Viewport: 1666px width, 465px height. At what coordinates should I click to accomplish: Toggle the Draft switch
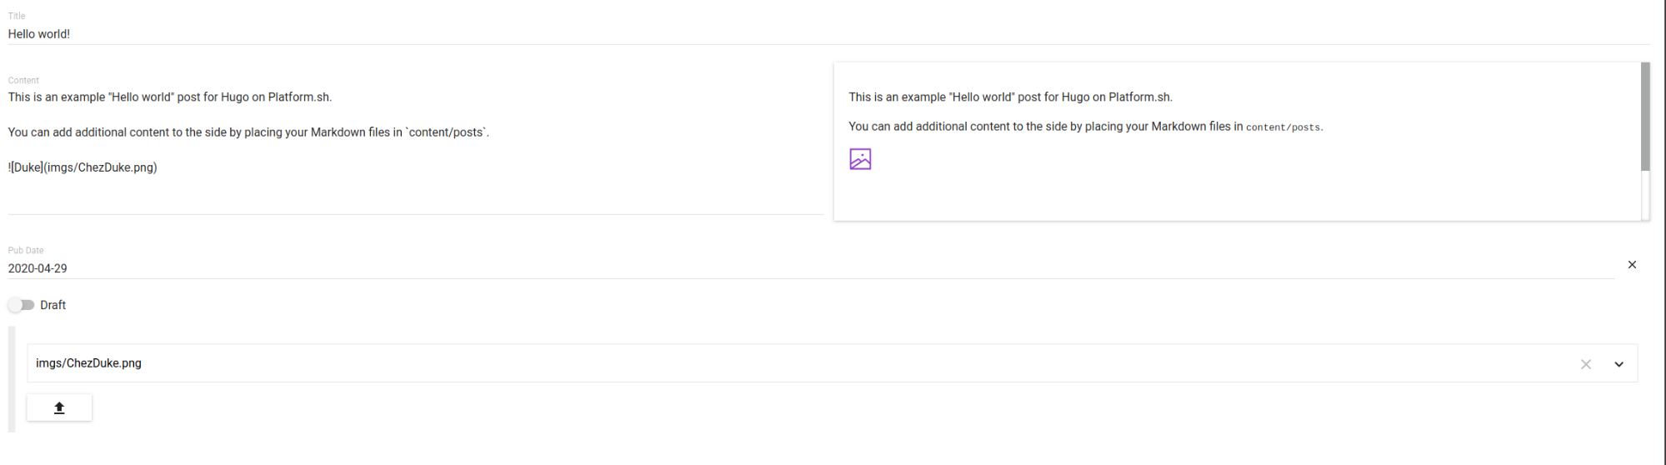click(x=21, y=305)
